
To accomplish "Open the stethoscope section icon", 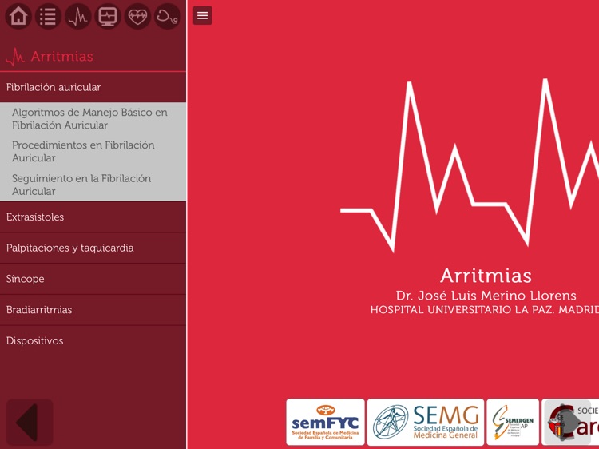I will pyautogui.click(x=168, y=17).
